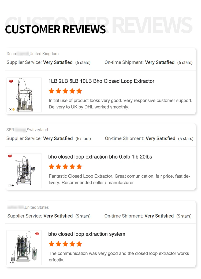Open the 1LB 2LB 5LB 10LB Bho Closed Loop Extractor thumbnail
201x279 pixels.
coord(24,95)
